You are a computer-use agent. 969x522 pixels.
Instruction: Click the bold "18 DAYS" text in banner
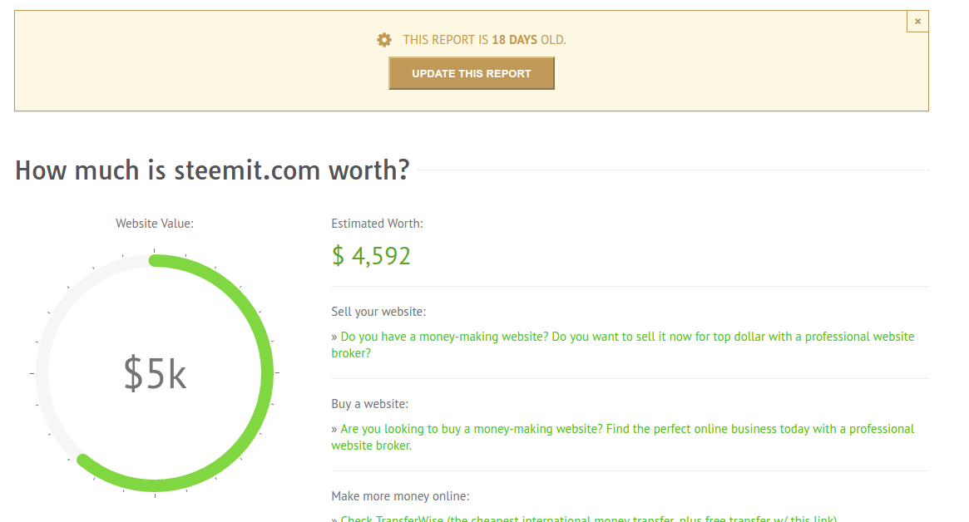coord(514,40)
